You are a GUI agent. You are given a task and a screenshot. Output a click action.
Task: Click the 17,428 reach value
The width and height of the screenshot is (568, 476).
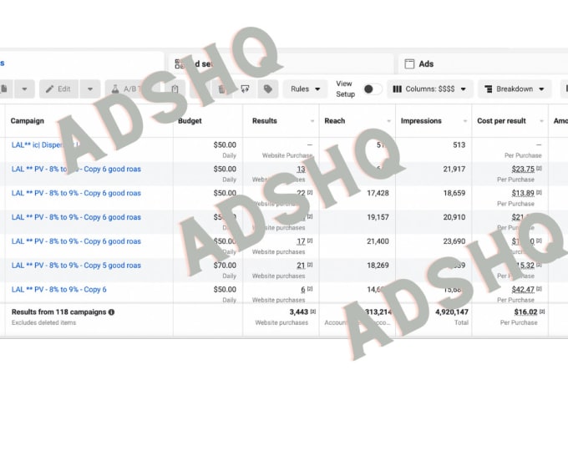(x=378, y=194)
